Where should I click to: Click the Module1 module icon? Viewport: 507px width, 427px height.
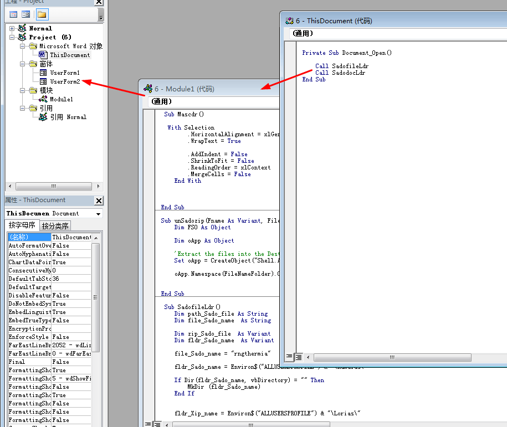click(43, 99)
